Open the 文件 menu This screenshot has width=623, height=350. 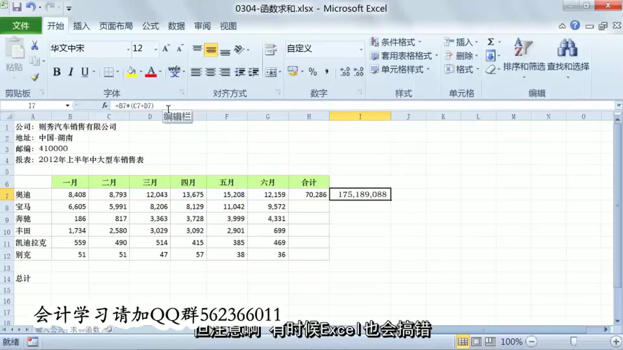(x=21, y=25)
